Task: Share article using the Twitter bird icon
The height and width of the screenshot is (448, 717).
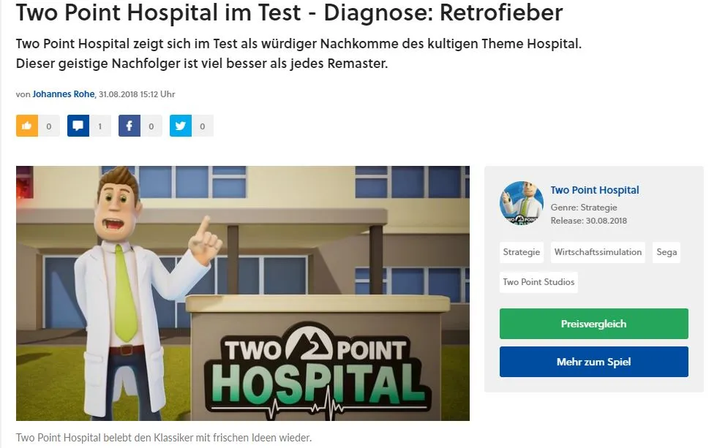Action: coord(181,126)
